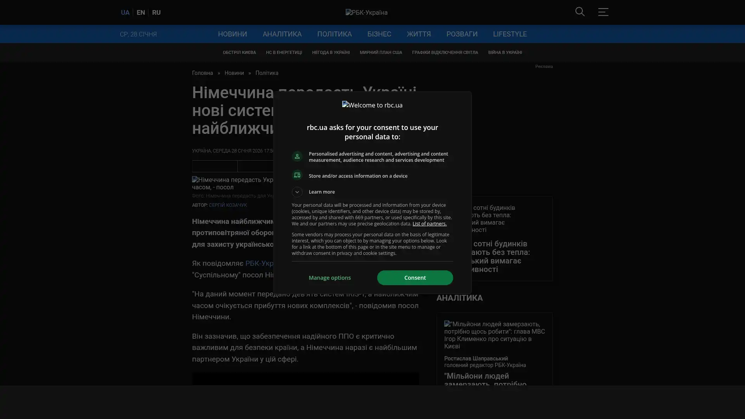745x419 pixels.
Task: Select UA language option
Action: tap(125, 12)
